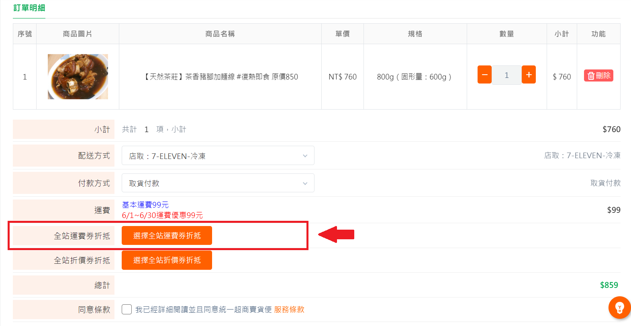Image resolution: width=631 pixels, height=326 pixels.
Task: Click the 小計 column header
Action: [562, 34]
